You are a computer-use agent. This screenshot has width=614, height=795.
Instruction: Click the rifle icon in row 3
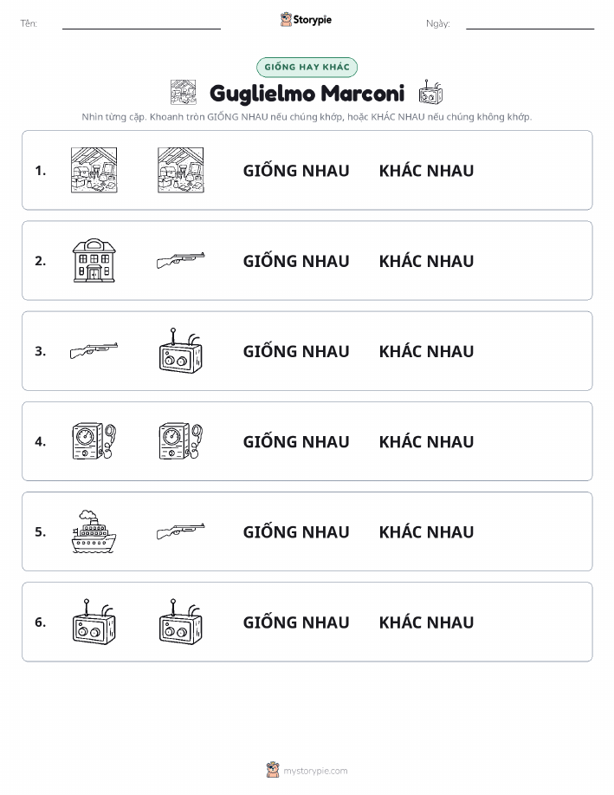[94, 350]
